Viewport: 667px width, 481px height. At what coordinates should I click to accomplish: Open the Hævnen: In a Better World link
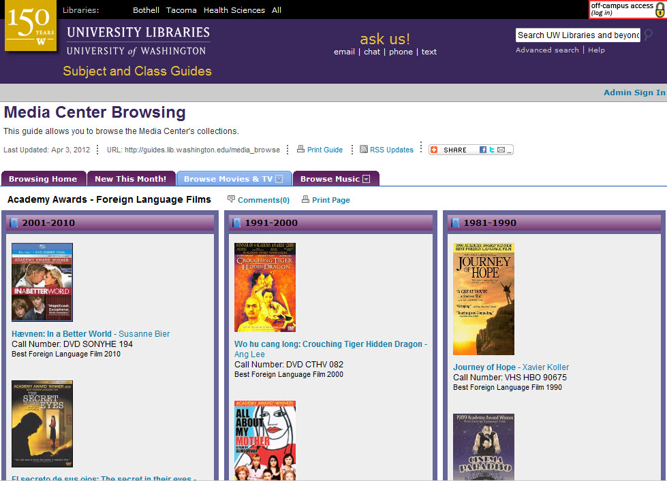61,334
